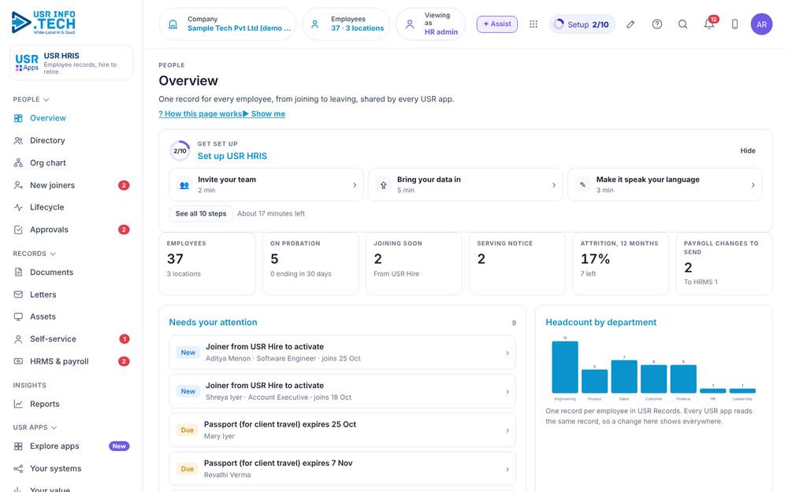Open Serving notice 2 stat card

pos(517,264)
